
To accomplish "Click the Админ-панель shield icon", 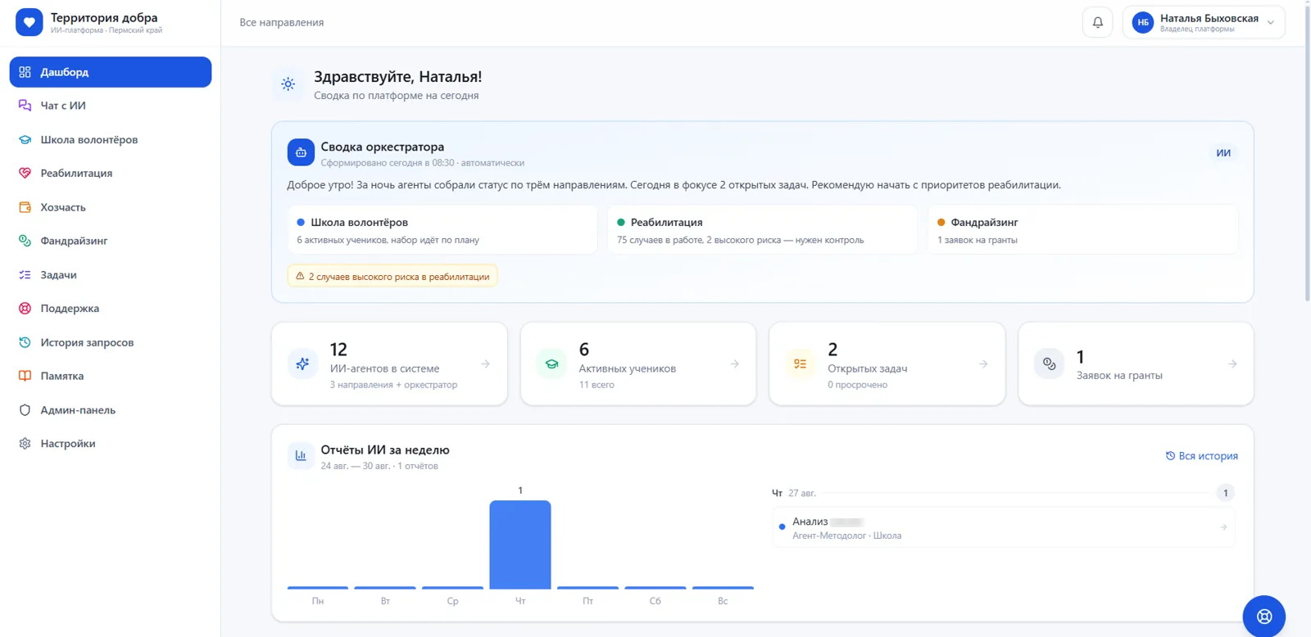I will click(x=25, y=410).
